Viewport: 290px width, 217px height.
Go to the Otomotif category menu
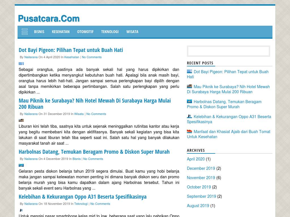(85, 32)
